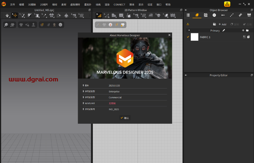Open the 2D板片 menu
Viewport: 254px width, 163px height.
(44, 5)
